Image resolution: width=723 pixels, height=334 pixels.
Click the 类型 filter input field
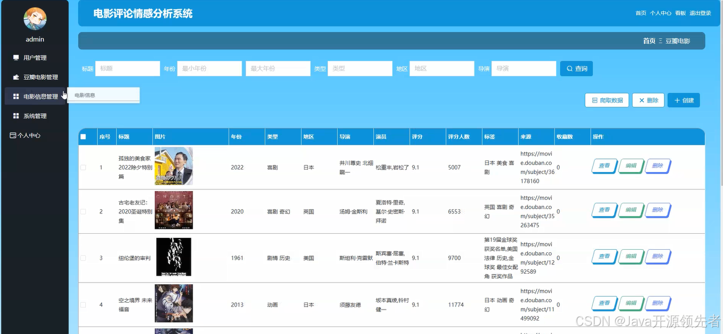tap(360, 68)
